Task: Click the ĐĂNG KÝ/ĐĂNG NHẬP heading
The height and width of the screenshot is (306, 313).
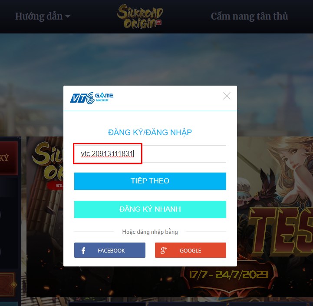Action: (x=150, y=132)
